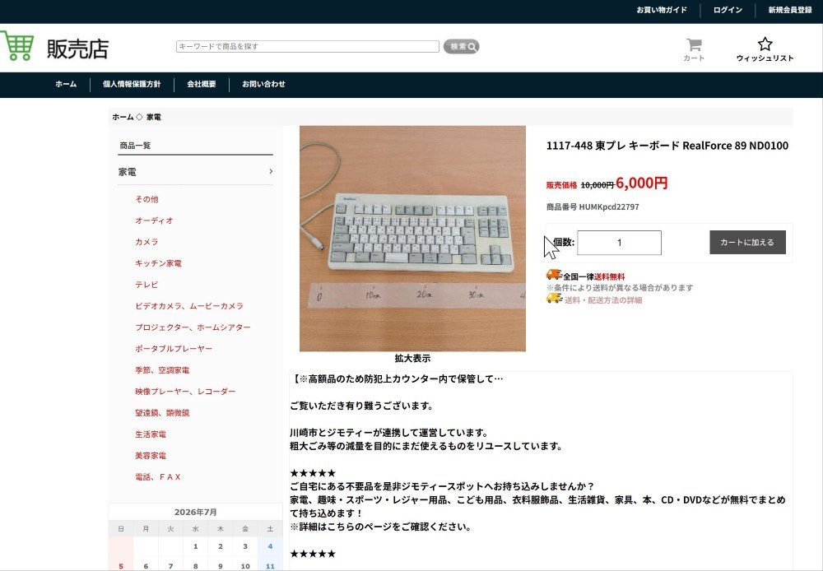The height and width of the screenshot is (571, 823).
Task: Select the その他 category
Action: tap(146, 199)
